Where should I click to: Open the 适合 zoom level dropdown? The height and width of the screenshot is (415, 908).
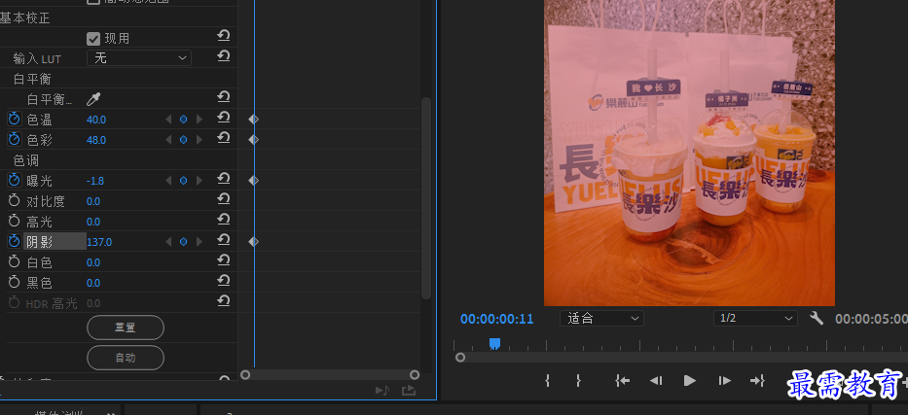pos(601,319)
